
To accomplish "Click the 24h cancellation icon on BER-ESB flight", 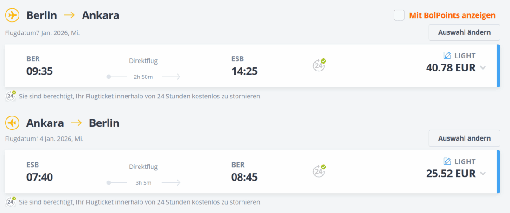I will [x=319, y=65].
